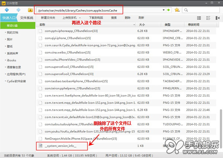Image resolution: width=223 pixels, height=158 pixels.
Task: Open 照片 in the sidebar
Action: pos(10,39)
